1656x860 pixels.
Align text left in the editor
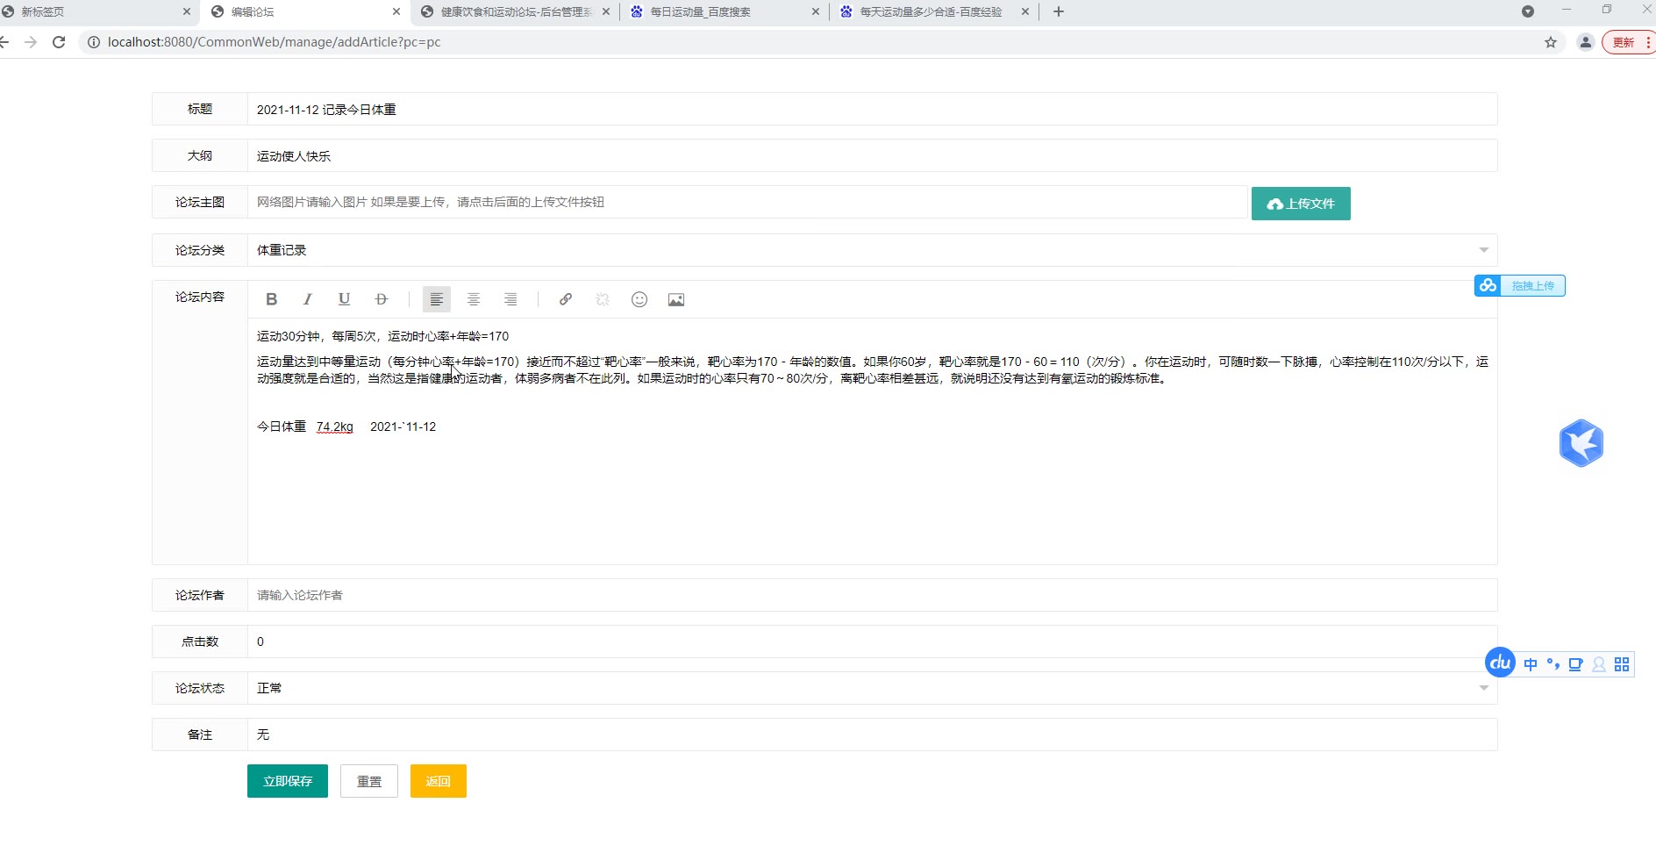437,299
